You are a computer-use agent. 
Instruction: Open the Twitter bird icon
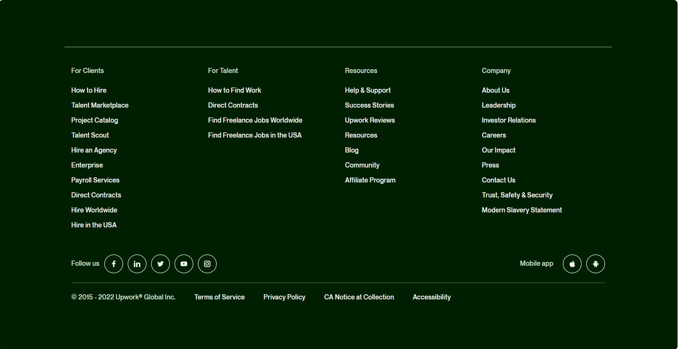coord(160,264)
